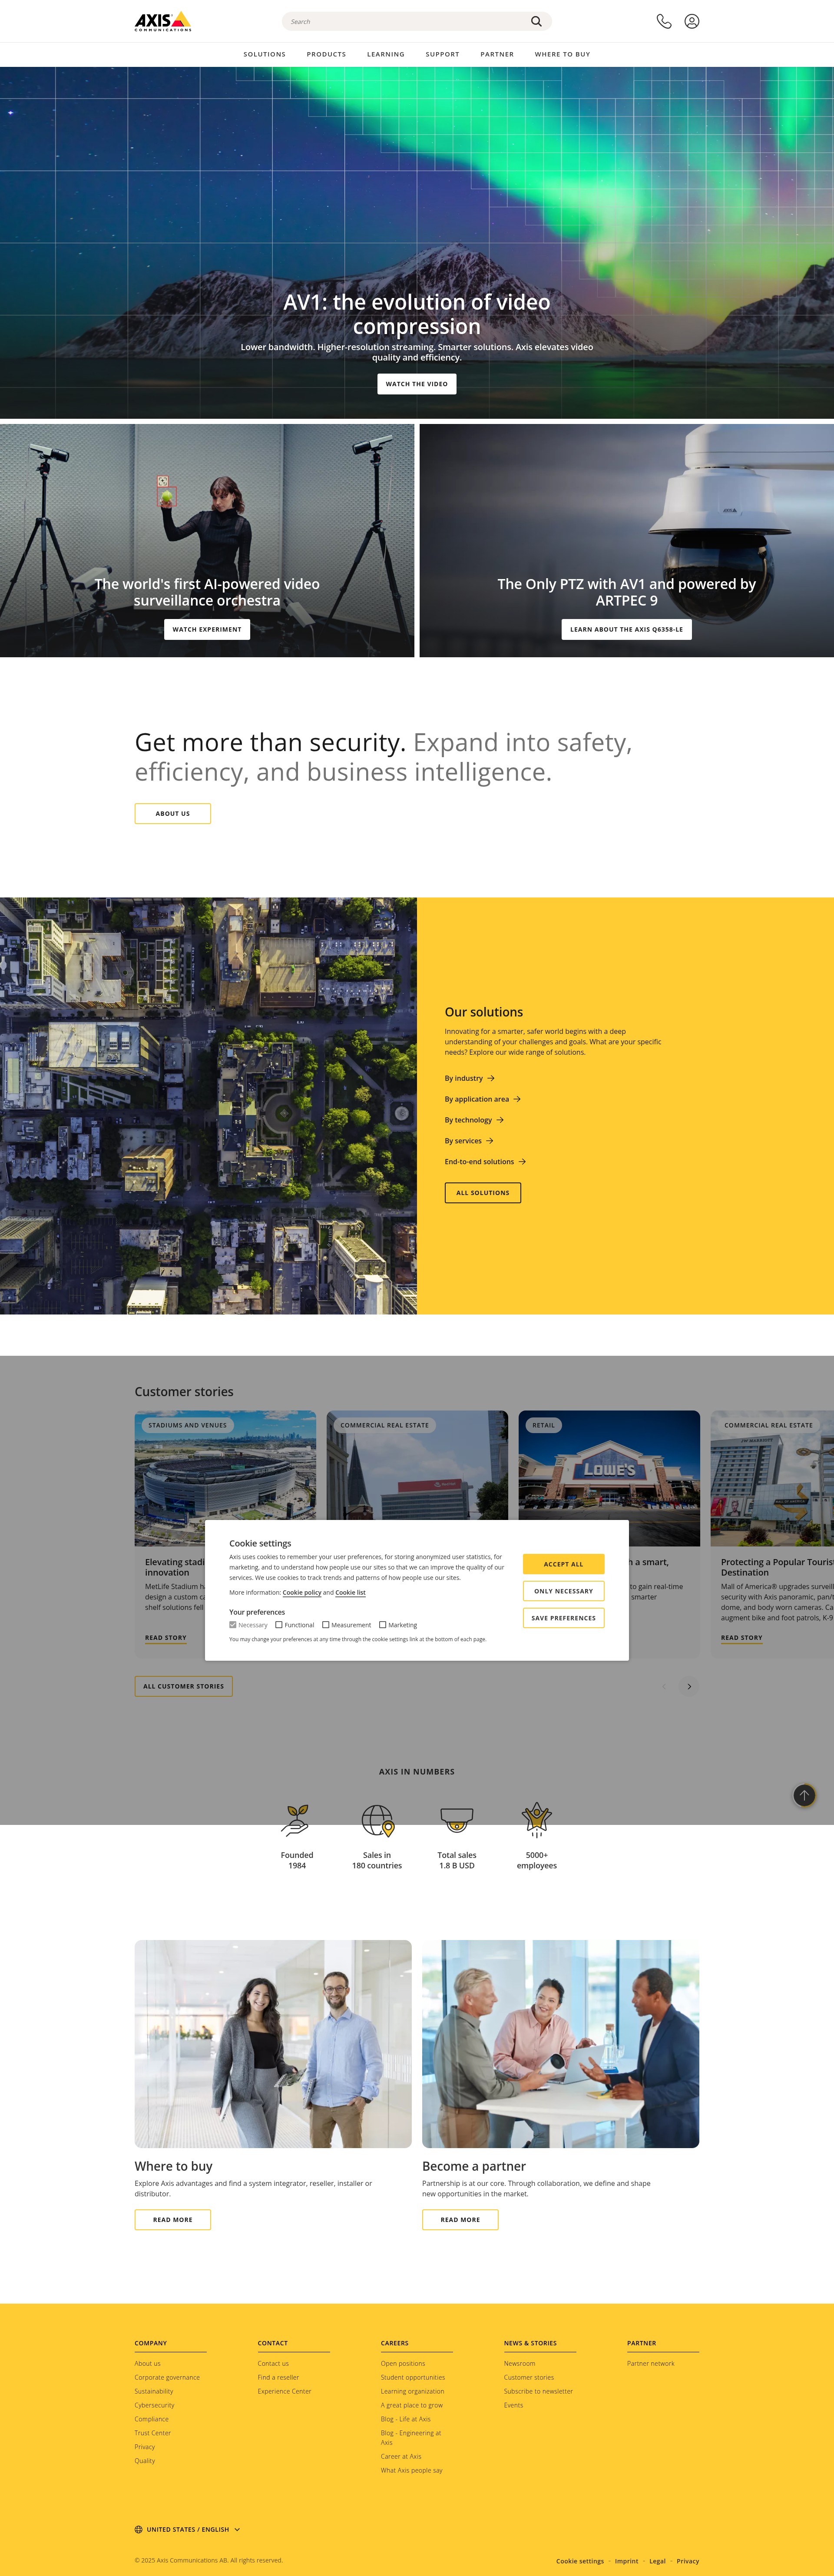Open the user account icon

(x=692, y=21)
